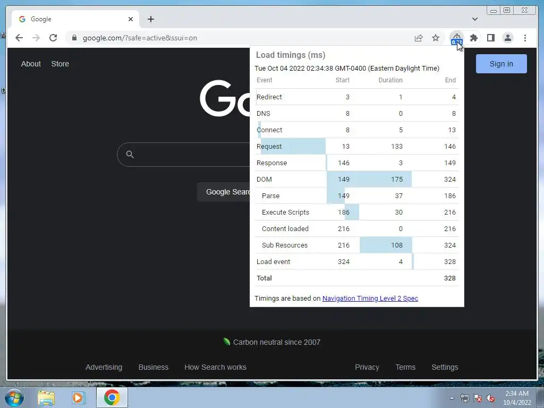Click the Chrome taskbar icon

coord(112,397)
